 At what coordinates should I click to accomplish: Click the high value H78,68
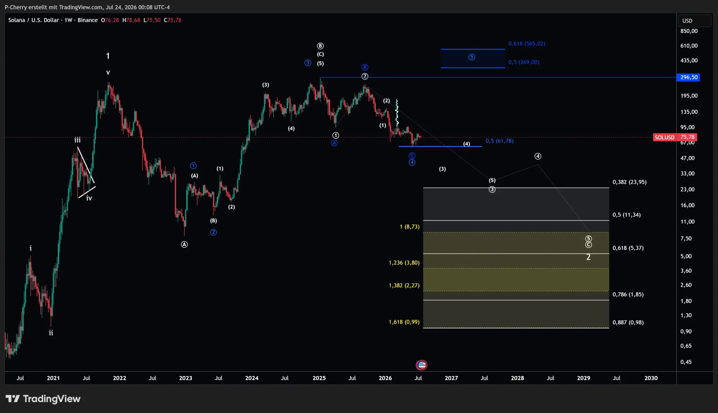[131, 20]
